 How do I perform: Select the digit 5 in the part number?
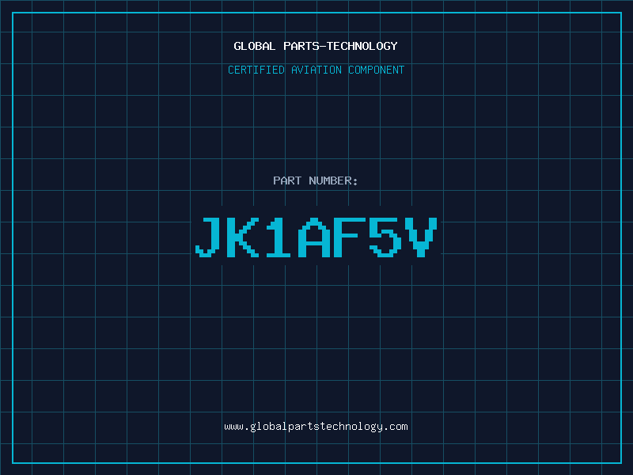pyautogui.click(x=385, y=237)
